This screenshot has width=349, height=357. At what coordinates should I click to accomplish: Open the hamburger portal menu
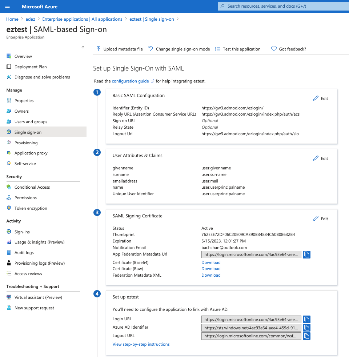coord(7,6)
